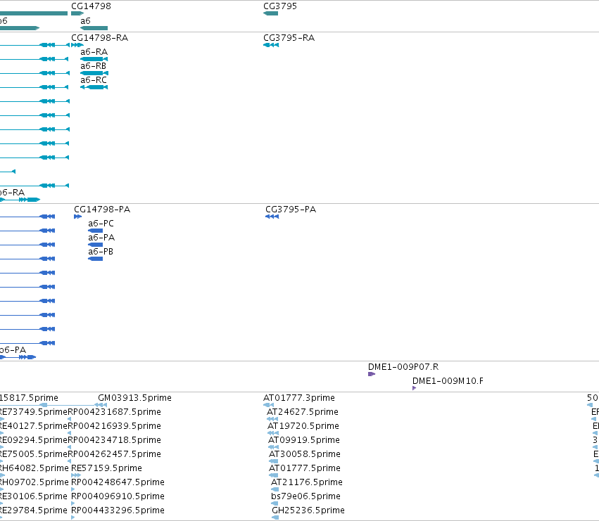Open the CG3795-RA transcript label
This screenshot has width=599, height=521.
289,38
